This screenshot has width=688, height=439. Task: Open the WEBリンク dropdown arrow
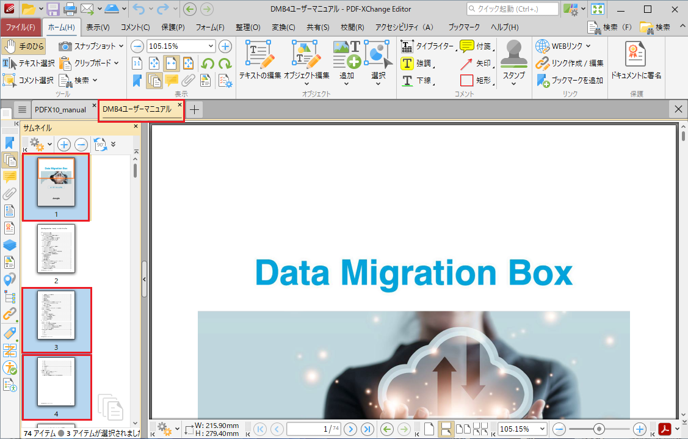(x=588, y=46)
